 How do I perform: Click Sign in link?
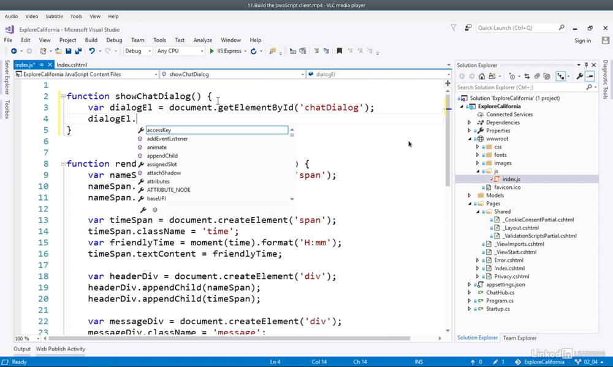pyautogui.click(x=582, y=40)
